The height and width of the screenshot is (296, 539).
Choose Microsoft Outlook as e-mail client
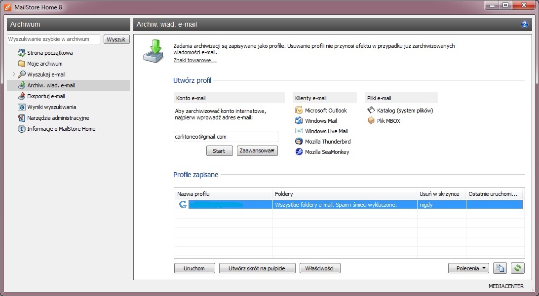click(x=326, y=111)
